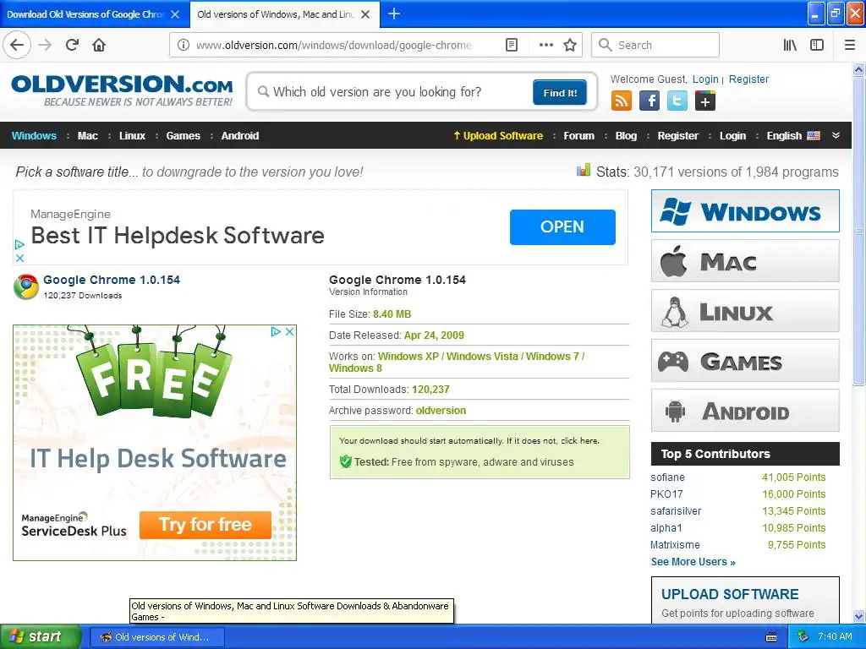Select the 'Old versions of Wind...' taskbar item
Image resolution: width=866 pixels, height=649 pixels.
point(156,637)
